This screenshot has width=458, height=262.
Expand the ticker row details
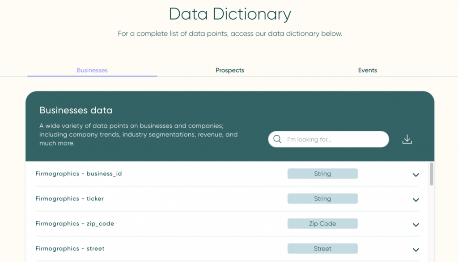pos(416,200)
